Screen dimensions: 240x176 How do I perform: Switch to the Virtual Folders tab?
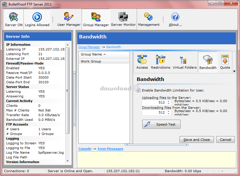(x=185, y=62)
